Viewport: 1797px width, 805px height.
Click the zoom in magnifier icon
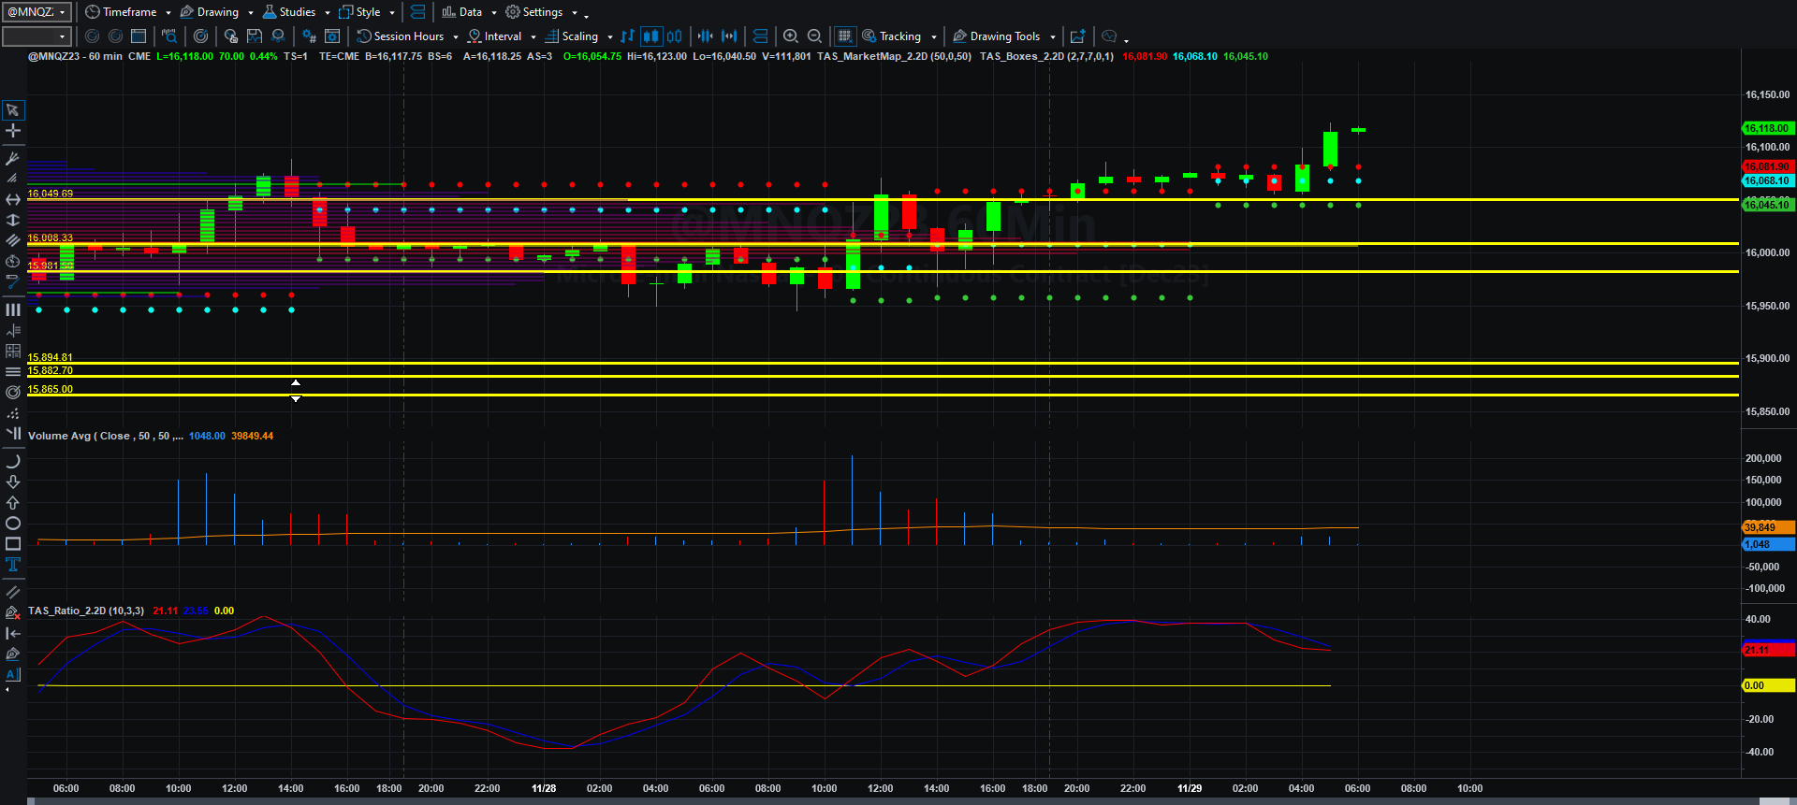(791, 36)
